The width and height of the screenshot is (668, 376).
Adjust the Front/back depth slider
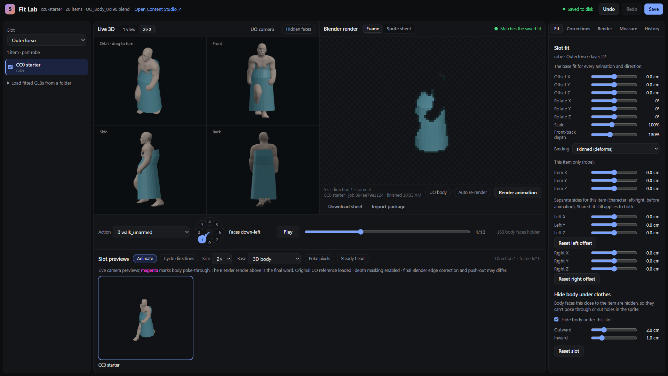(x=614, y=135)
